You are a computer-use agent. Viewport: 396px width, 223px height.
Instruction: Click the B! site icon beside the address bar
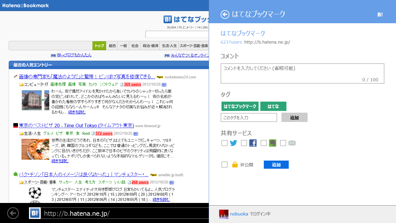[34, 213]
